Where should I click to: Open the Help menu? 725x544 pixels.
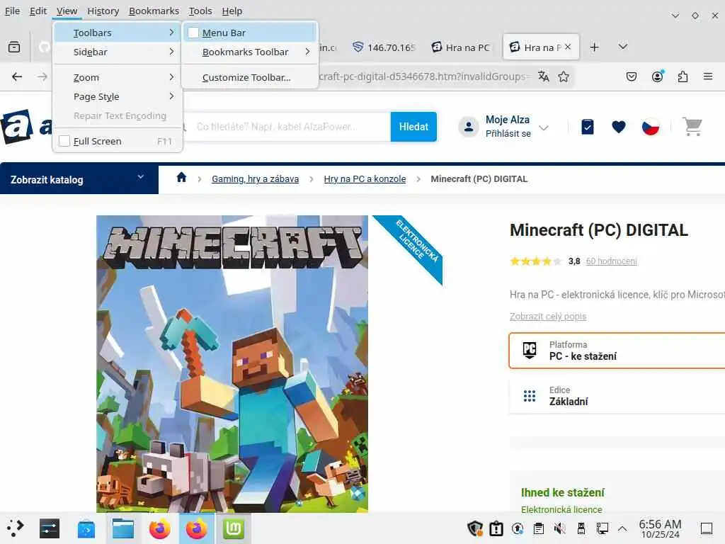coord(232,11)
